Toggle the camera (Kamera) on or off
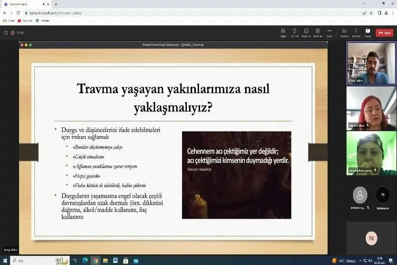397x265 pixels. pyautogui.click(x=344, y=32)
